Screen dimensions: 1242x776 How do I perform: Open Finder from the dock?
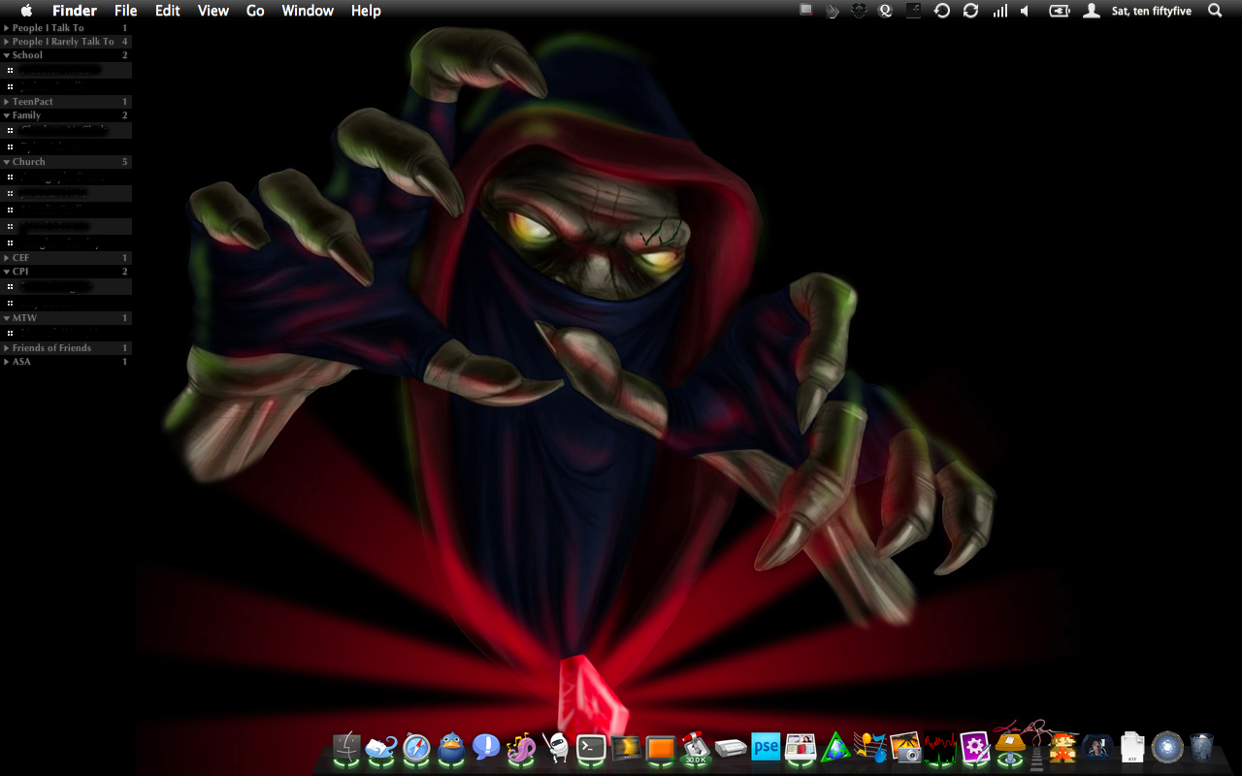[347, 748]
